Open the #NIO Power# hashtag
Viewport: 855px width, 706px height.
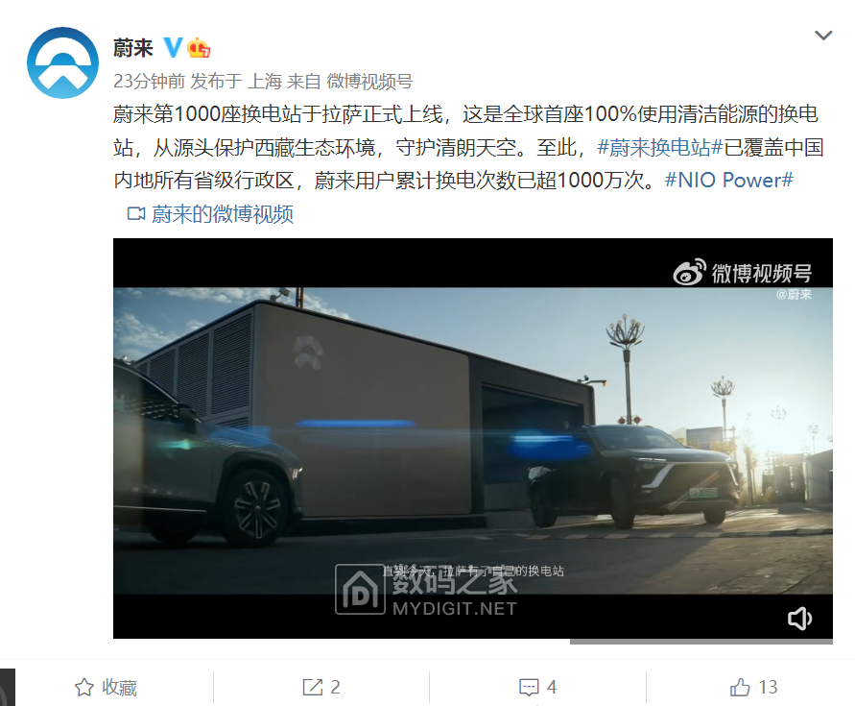click(x=729, y=181)
